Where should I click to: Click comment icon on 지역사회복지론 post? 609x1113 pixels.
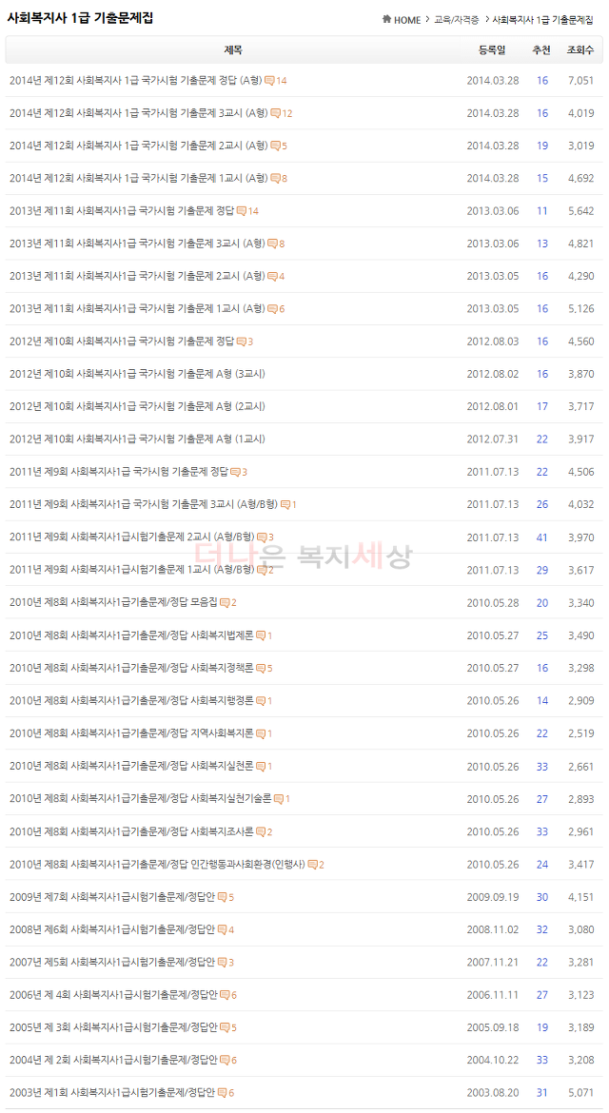coord(261,734)
